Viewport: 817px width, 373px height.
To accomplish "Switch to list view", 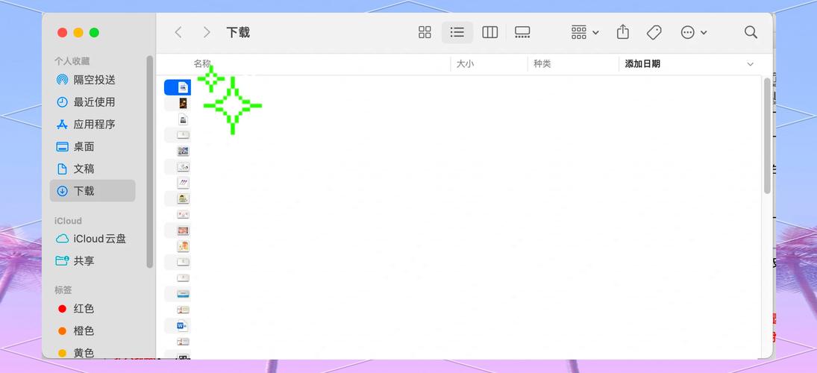I will tap(457, 32).
